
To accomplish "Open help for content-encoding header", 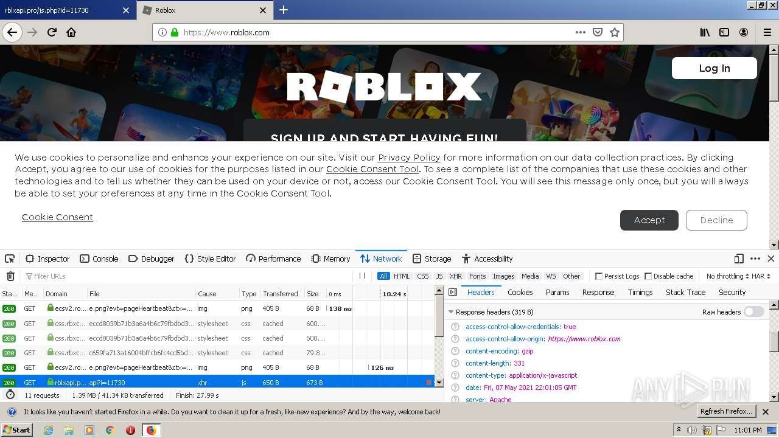I will click(x=455, y=351).
